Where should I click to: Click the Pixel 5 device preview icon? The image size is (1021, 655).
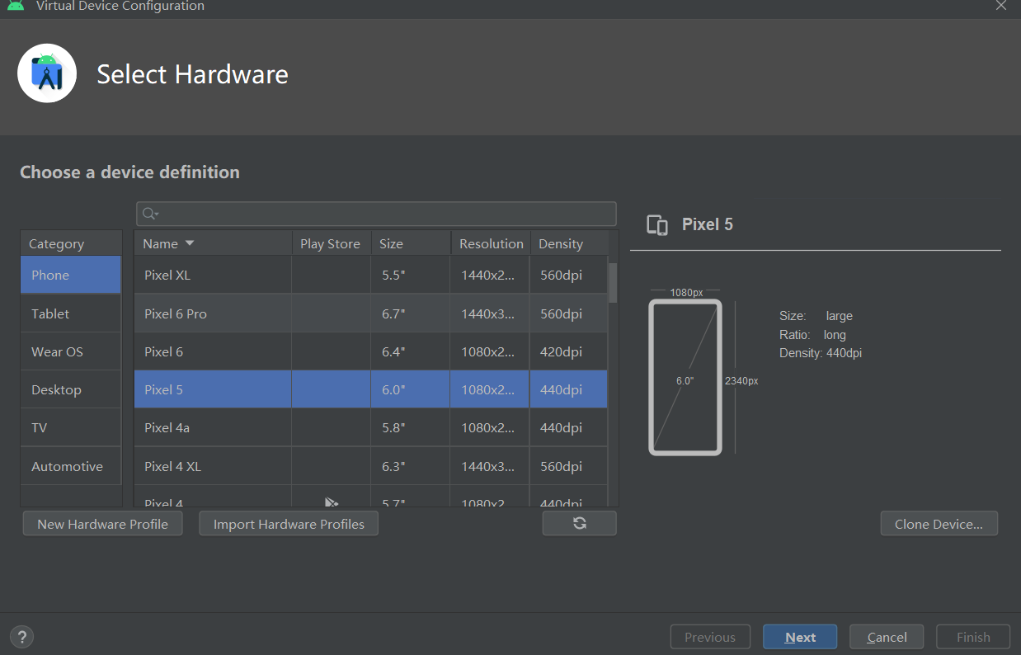click(657, 225)
